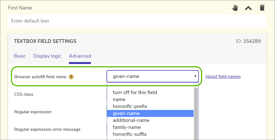Collapse field with the up chevron icon

[248, 8]
